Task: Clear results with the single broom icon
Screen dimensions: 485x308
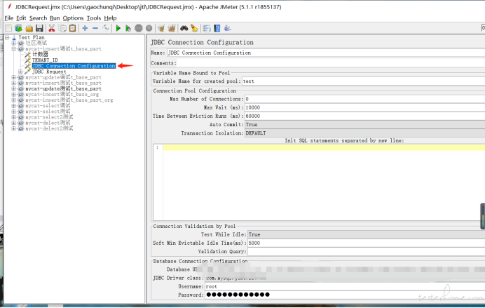Action: tap(160, 28)
